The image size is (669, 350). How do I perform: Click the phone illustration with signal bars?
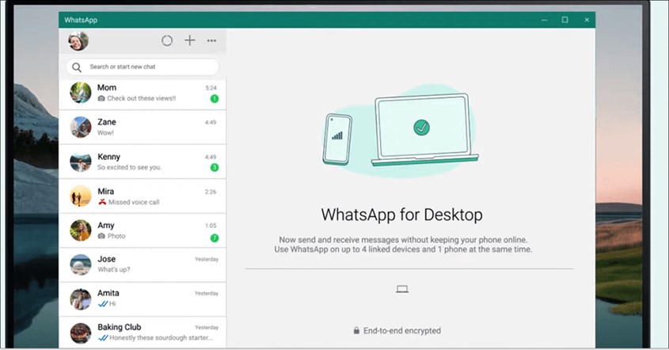click(x=337, y=139)
